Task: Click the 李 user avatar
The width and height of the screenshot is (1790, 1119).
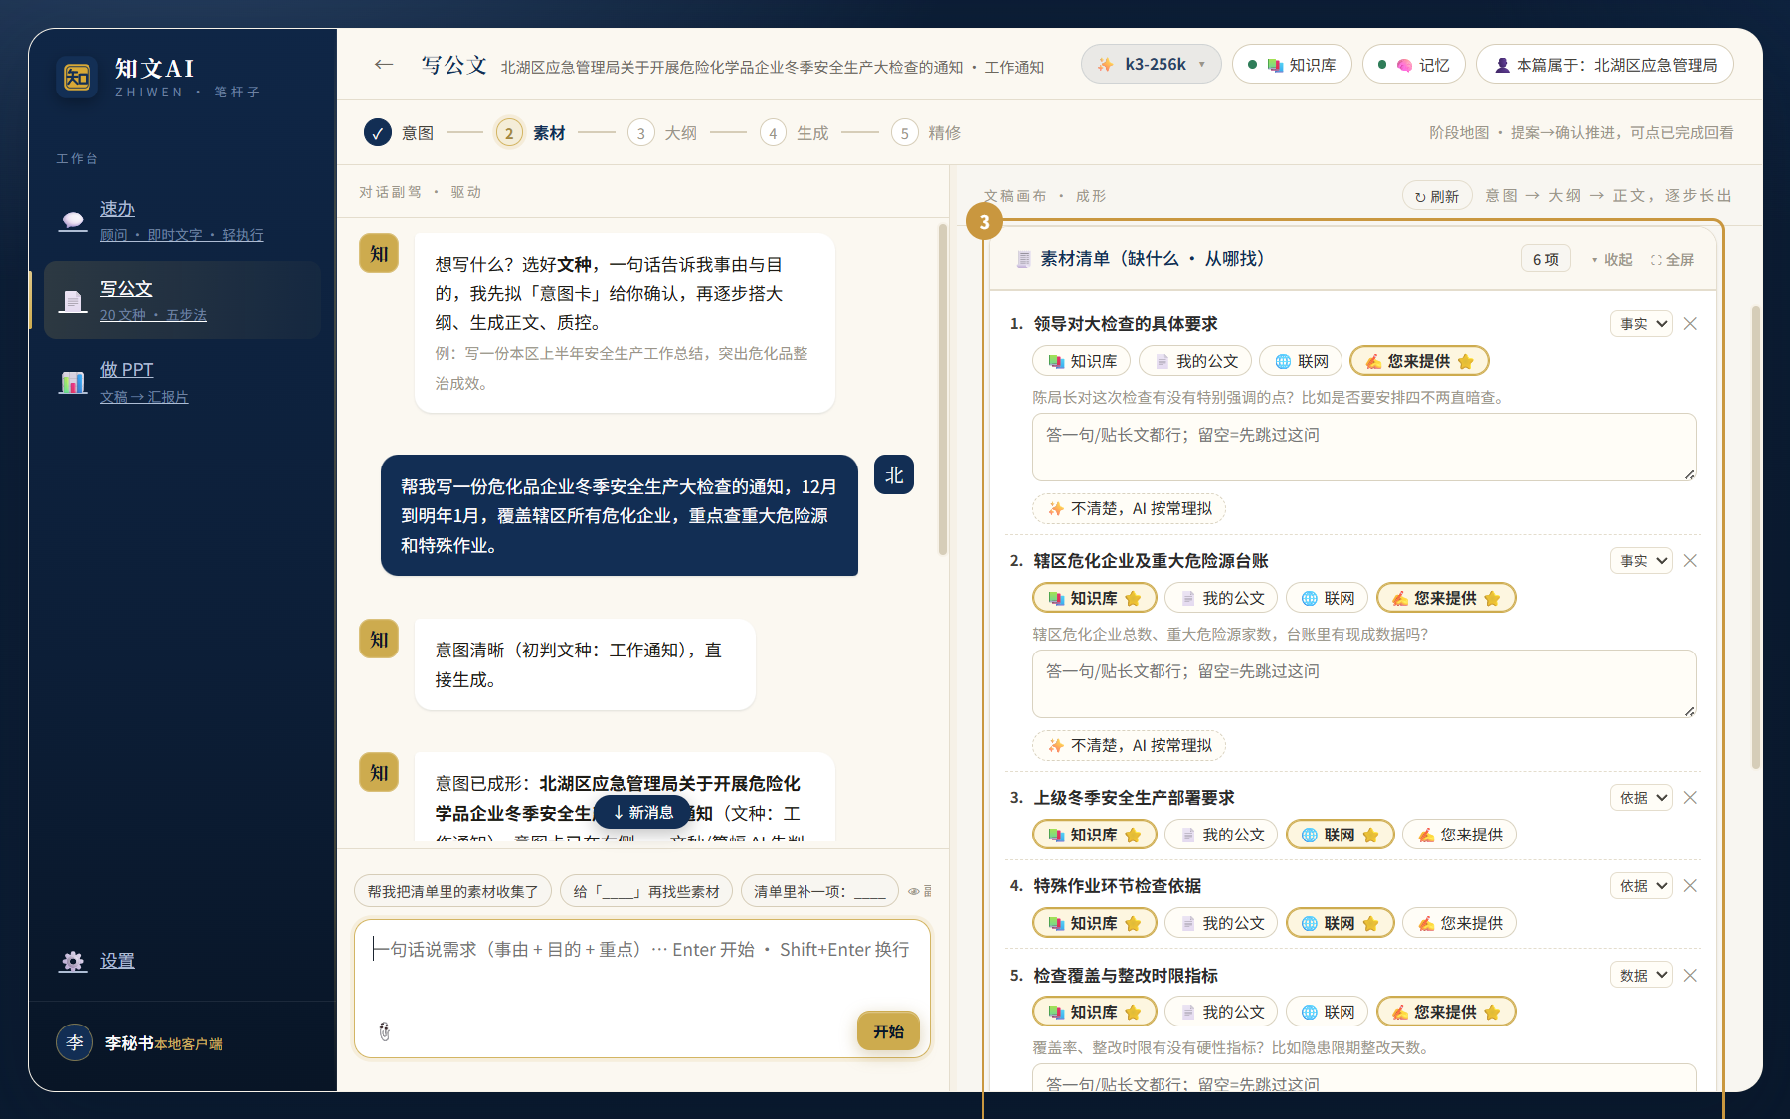Action: click(75, 1042)
